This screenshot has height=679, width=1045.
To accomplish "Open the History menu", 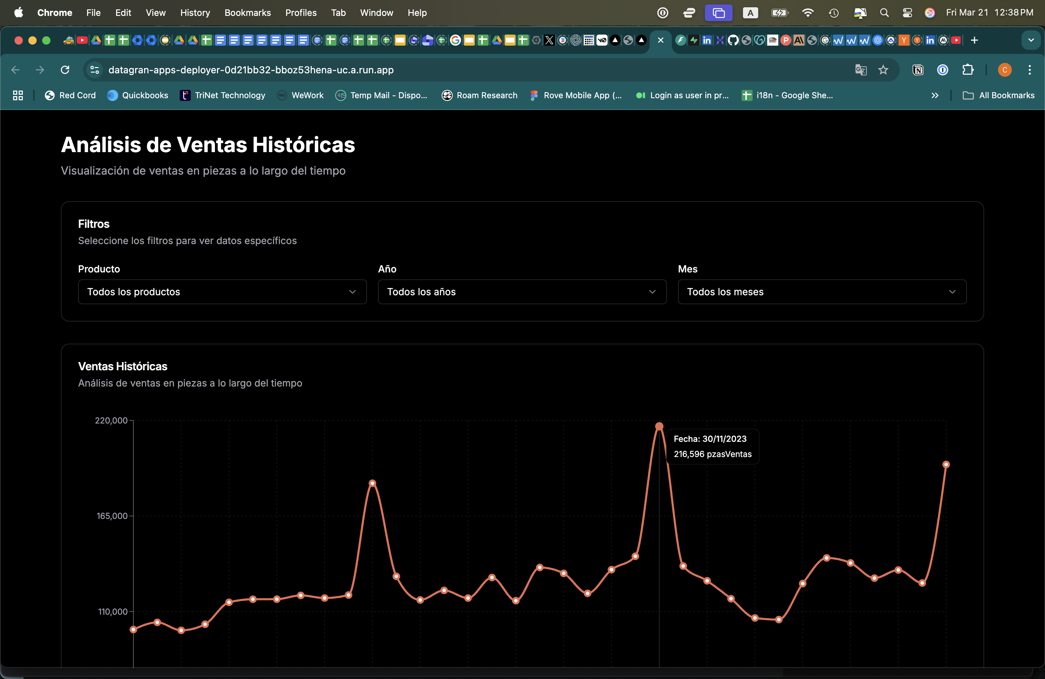I will point(195,13).
